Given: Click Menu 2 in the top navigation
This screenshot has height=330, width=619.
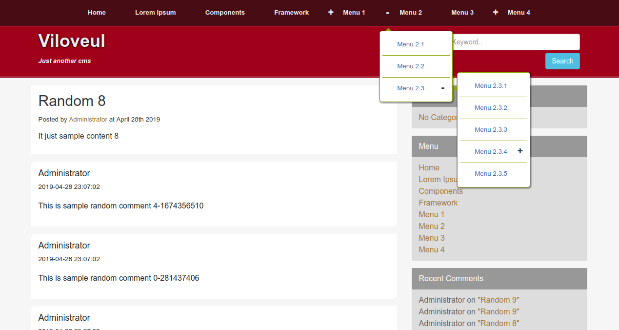Looking at the screenshot, I should tap(411, 13).
